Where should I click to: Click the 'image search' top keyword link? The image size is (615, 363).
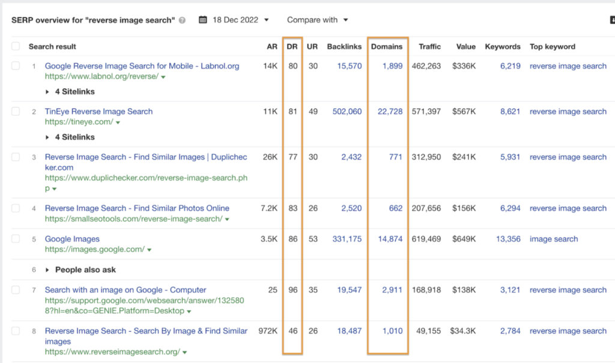554,239
